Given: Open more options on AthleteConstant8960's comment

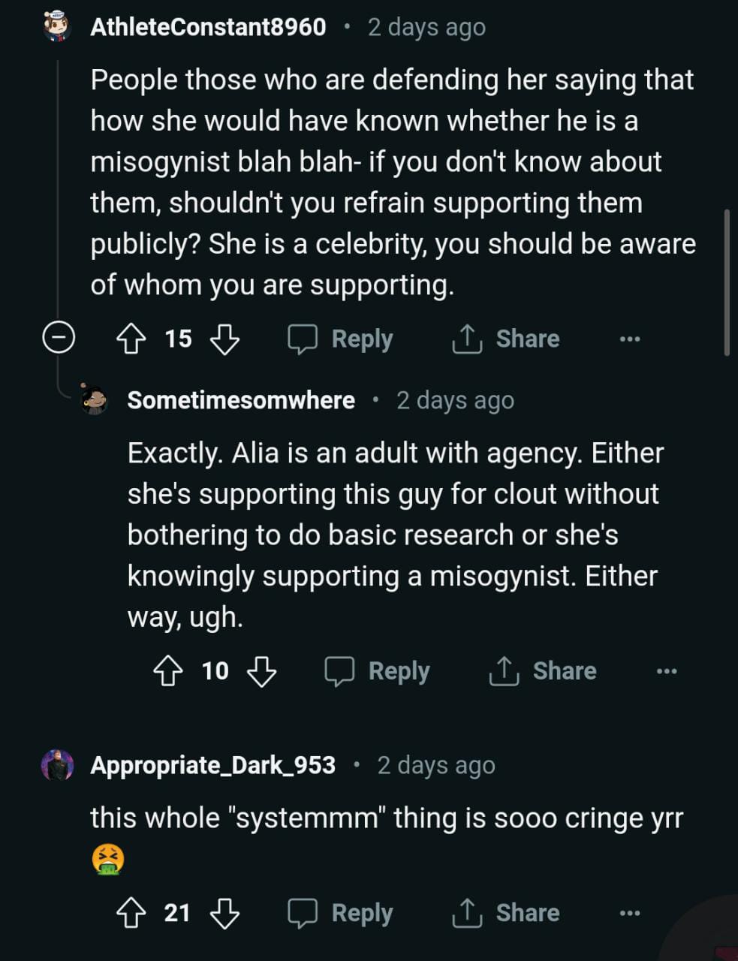Looking at the screenshot, I should coord(630,339).
